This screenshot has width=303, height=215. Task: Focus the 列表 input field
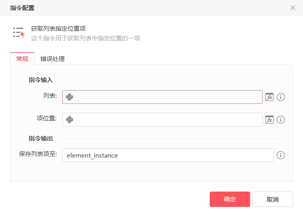coord(162,97)
